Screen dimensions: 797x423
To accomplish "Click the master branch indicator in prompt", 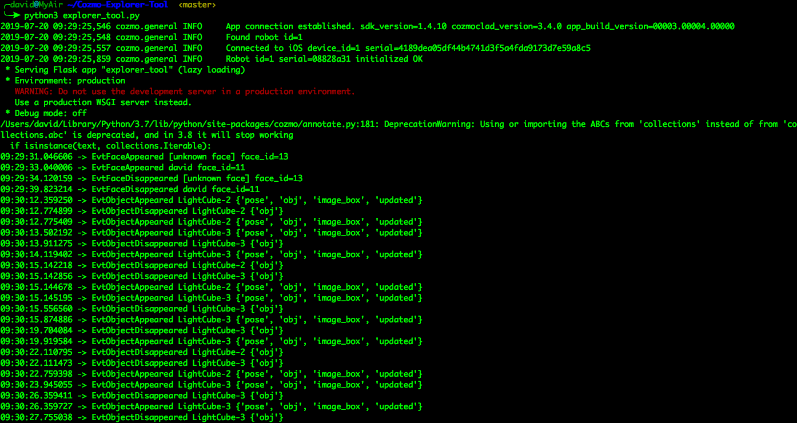I will [x=197, y=5].
